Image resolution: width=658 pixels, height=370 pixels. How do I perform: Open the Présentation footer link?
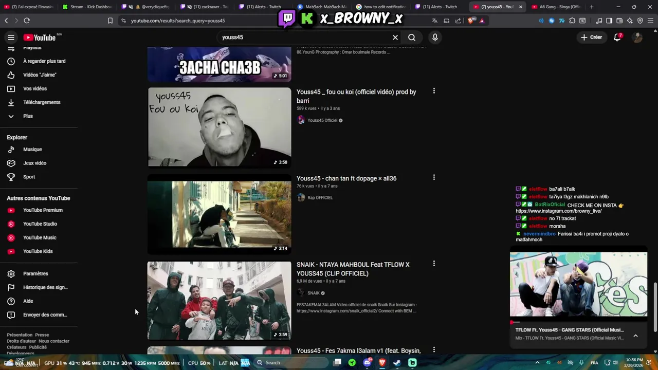click(x=20, y=335)
